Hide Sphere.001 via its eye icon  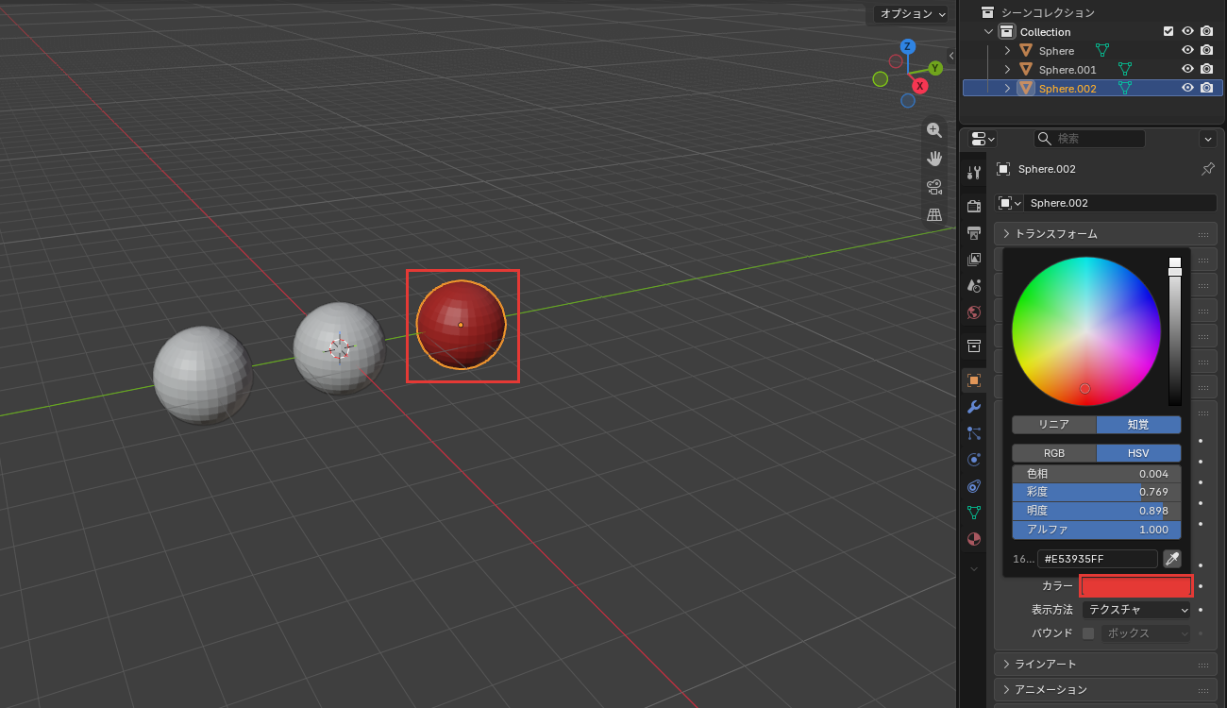coord(1188,69)
